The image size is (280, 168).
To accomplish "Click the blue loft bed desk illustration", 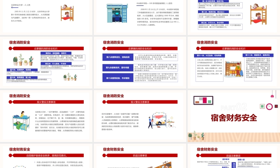I will 117,13.
